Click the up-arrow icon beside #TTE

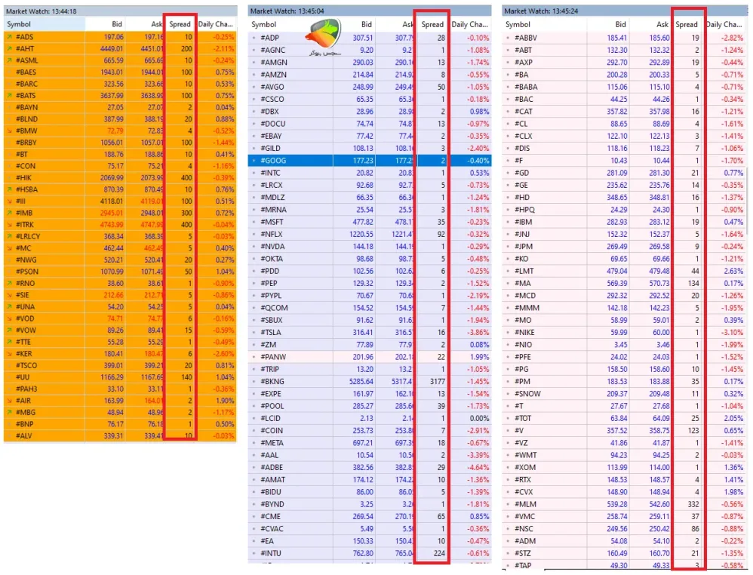pyautogui.click(x=10, y=342)
